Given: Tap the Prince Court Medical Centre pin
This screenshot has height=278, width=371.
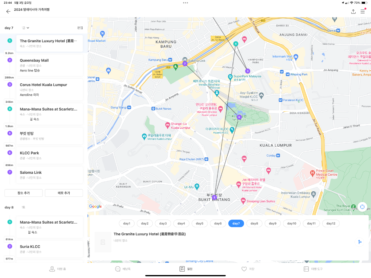Looking at the screenshot, I should tap(312, 173).
